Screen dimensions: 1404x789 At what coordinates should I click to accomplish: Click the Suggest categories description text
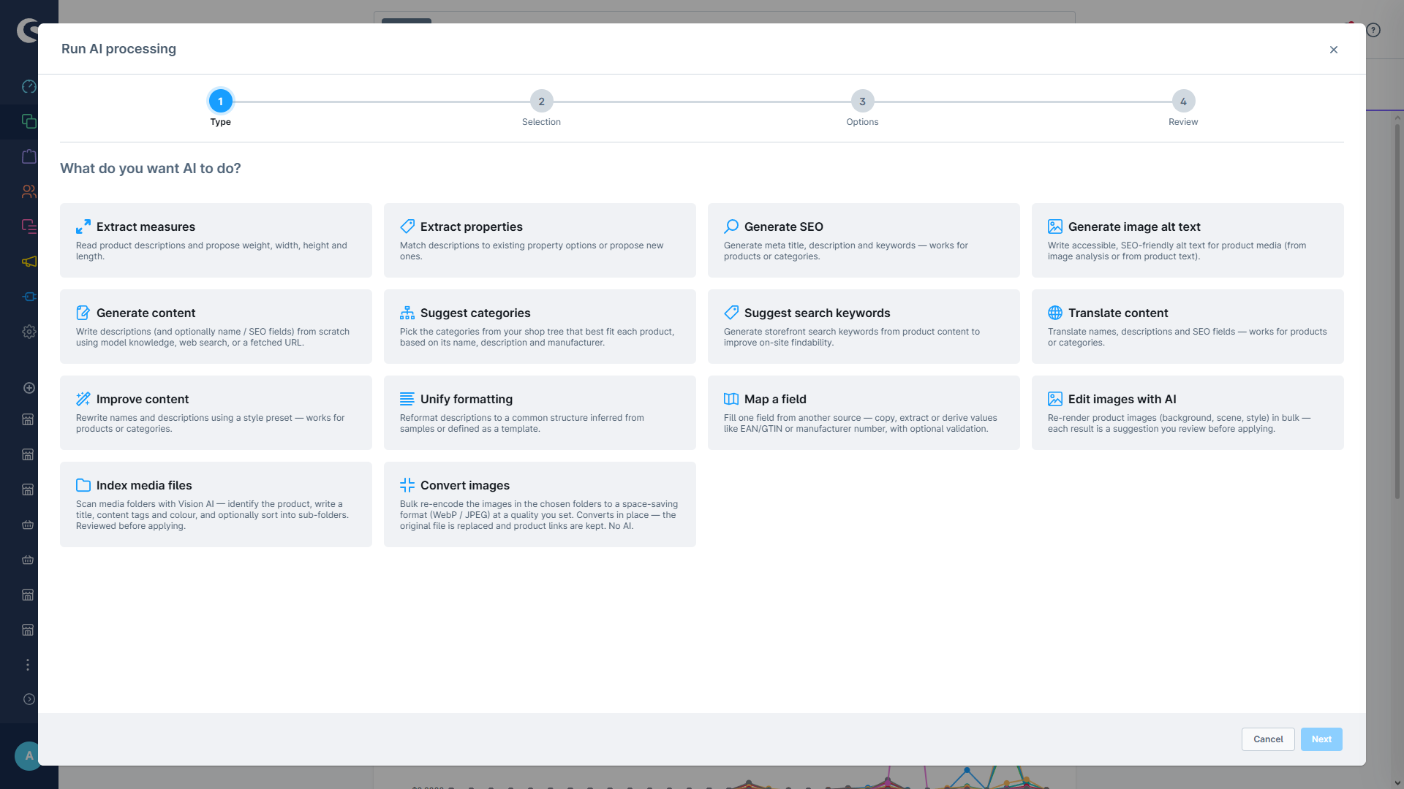point(537,337)
